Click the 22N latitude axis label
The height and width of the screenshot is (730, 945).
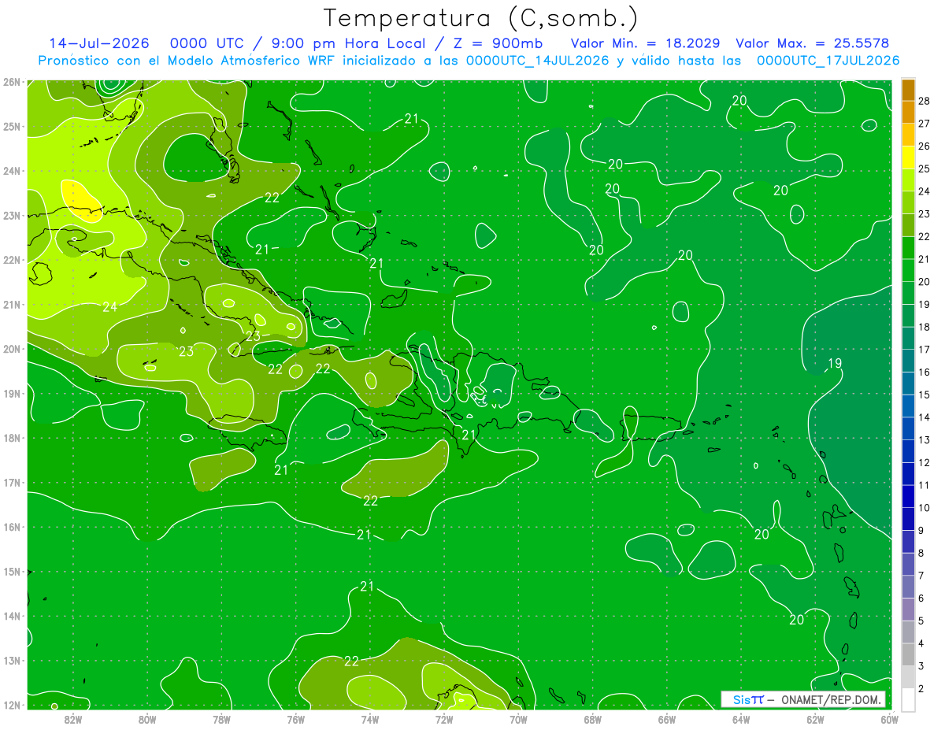[11, 260]
